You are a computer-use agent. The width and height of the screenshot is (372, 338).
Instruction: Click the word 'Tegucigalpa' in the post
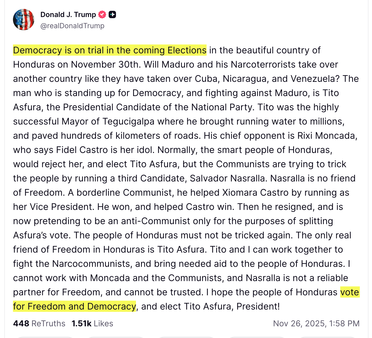(x=128, y=121)
